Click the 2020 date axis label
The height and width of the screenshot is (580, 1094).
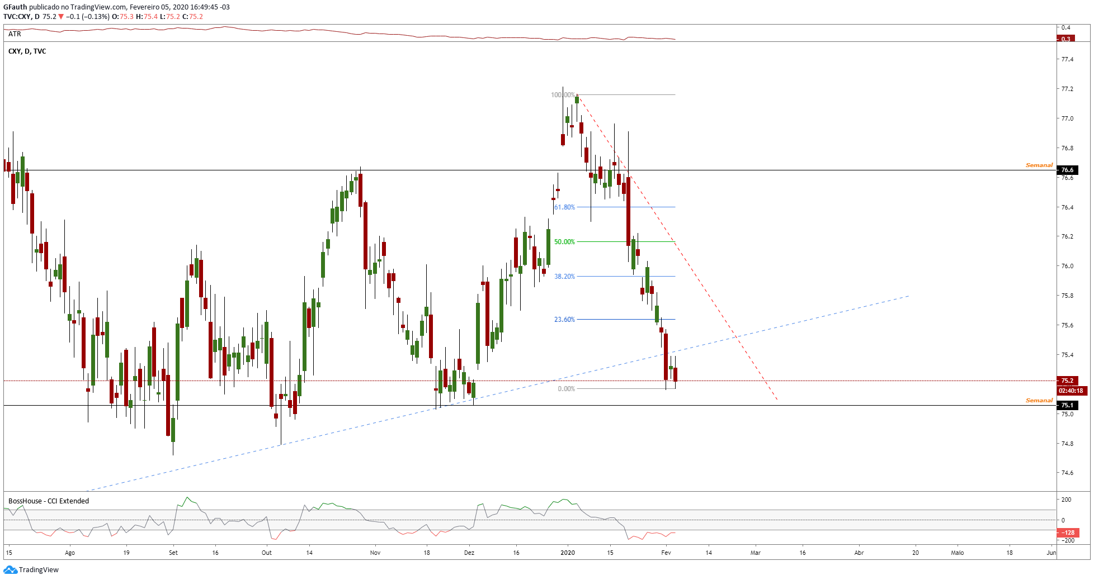pos(568,553)
